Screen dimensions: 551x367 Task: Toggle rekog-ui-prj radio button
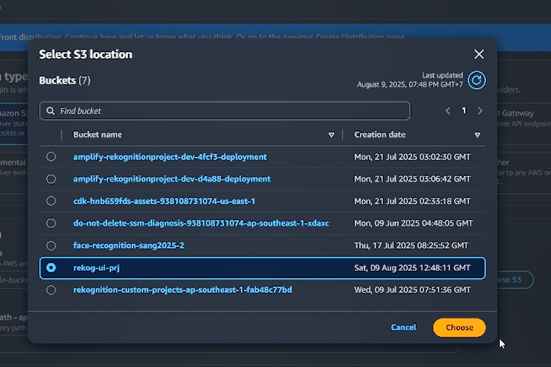coord(51,268)
